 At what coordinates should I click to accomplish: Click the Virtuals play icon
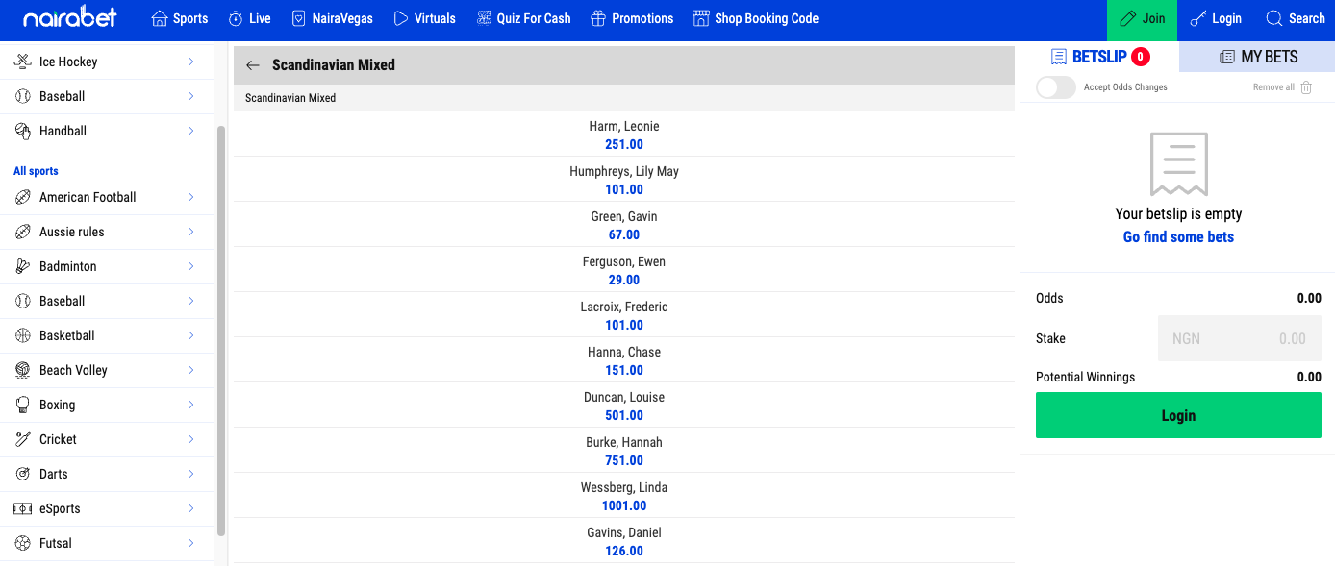(401, 18)
